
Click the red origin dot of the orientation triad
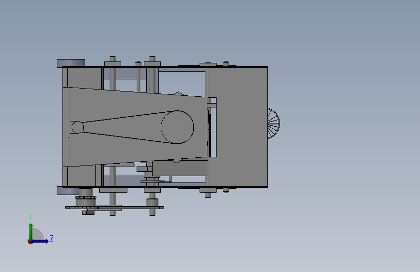point(30,242)
